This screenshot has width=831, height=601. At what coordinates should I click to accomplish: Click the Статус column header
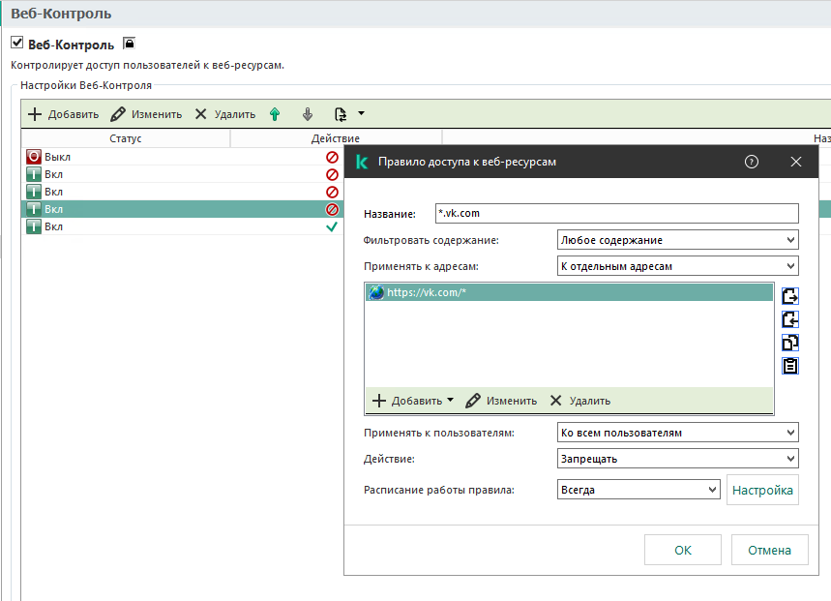point(126,138)
